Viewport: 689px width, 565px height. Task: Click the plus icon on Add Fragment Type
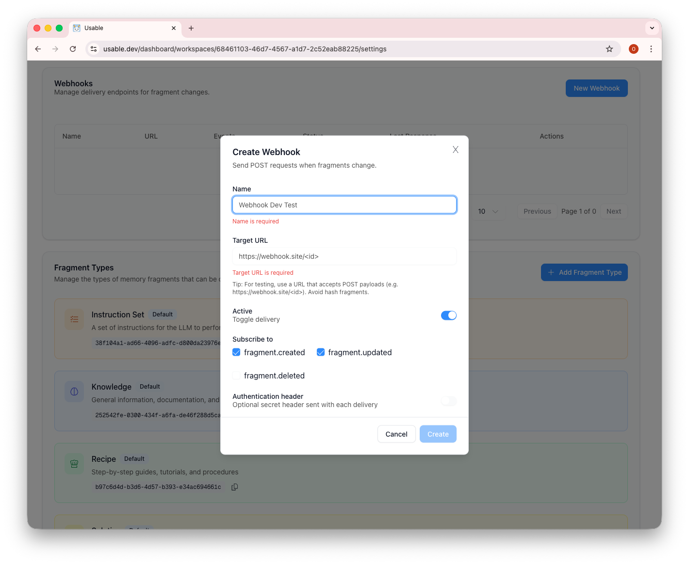coord(551,272)
